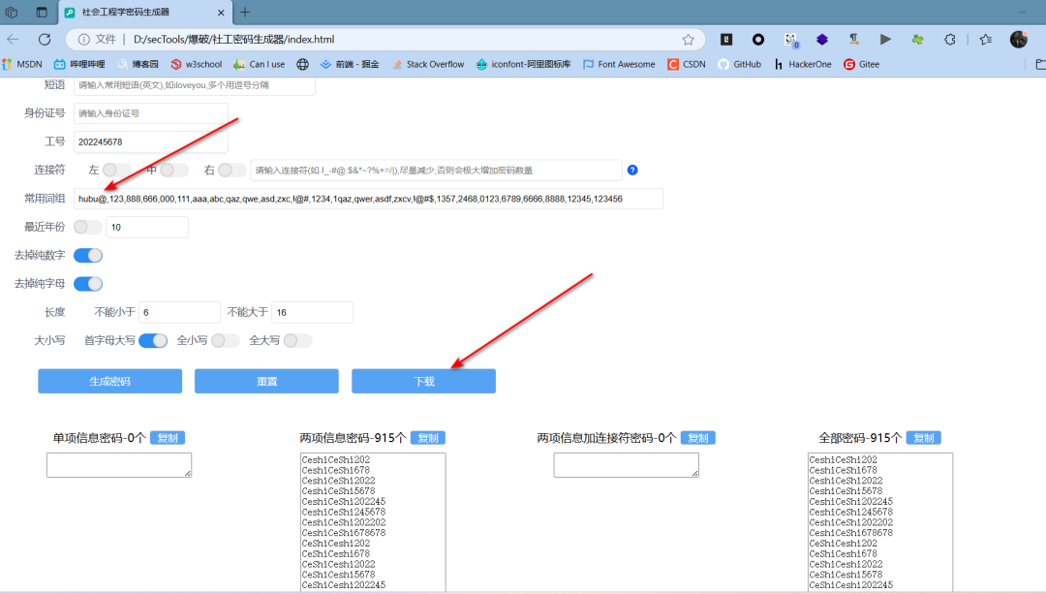Screen dimensions: 1046x594
Task: Click the 工号 input field
Action: tap(151, 141)
